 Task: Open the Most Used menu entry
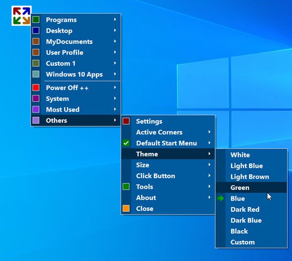click(x=76, y=110)
